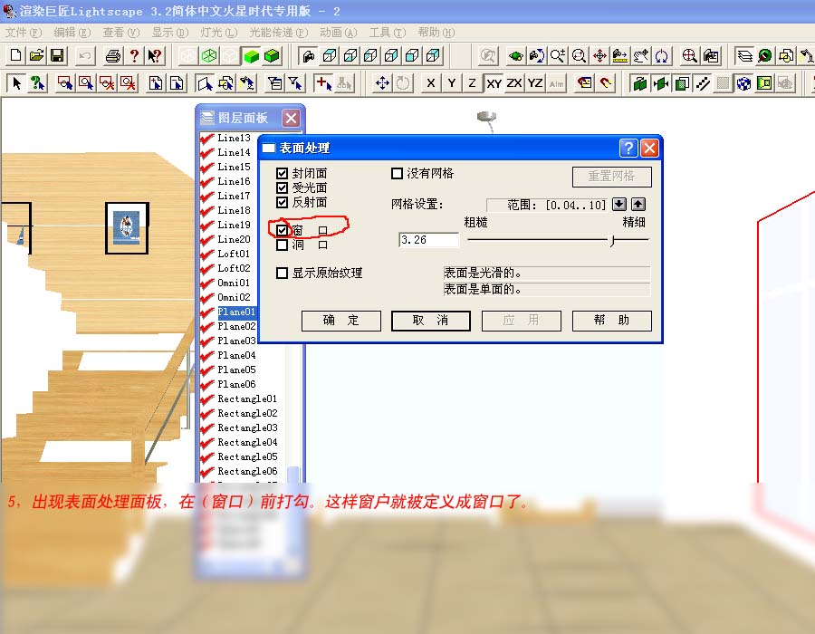Screen dimensions: 815x634
Task: Click the down arrow beside mesh range
Action: [618, 204]
